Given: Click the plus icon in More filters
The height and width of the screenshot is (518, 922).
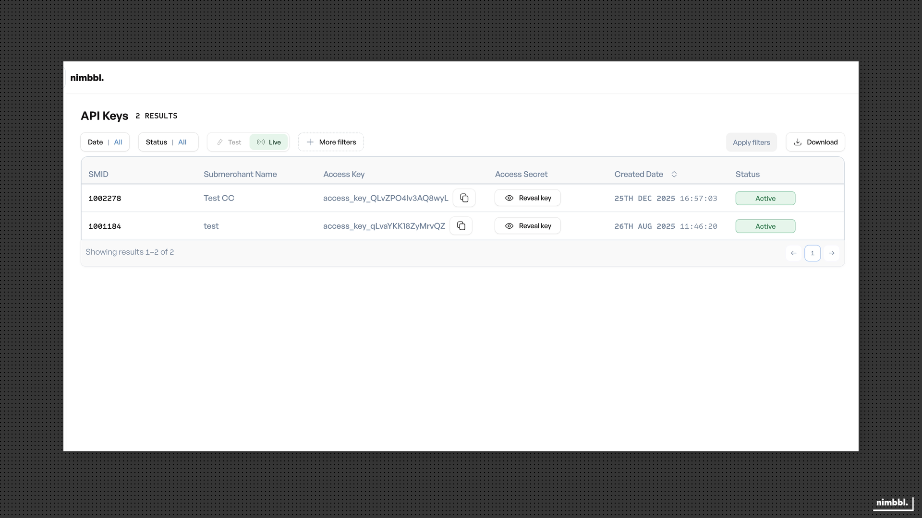Looking at the screenshot, I should (x=310, y=142).
